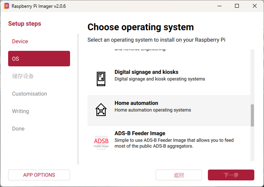
Task: Click the Raspberry Pi logo in title bar
Action: 6,6
